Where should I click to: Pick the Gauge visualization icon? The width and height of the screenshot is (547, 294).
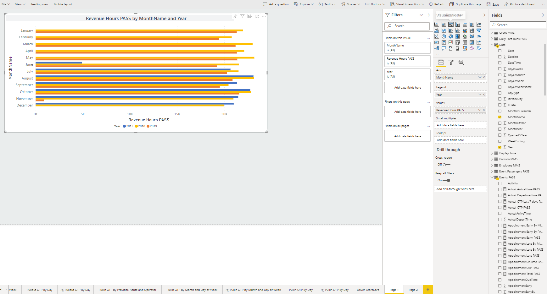(479, 36)
